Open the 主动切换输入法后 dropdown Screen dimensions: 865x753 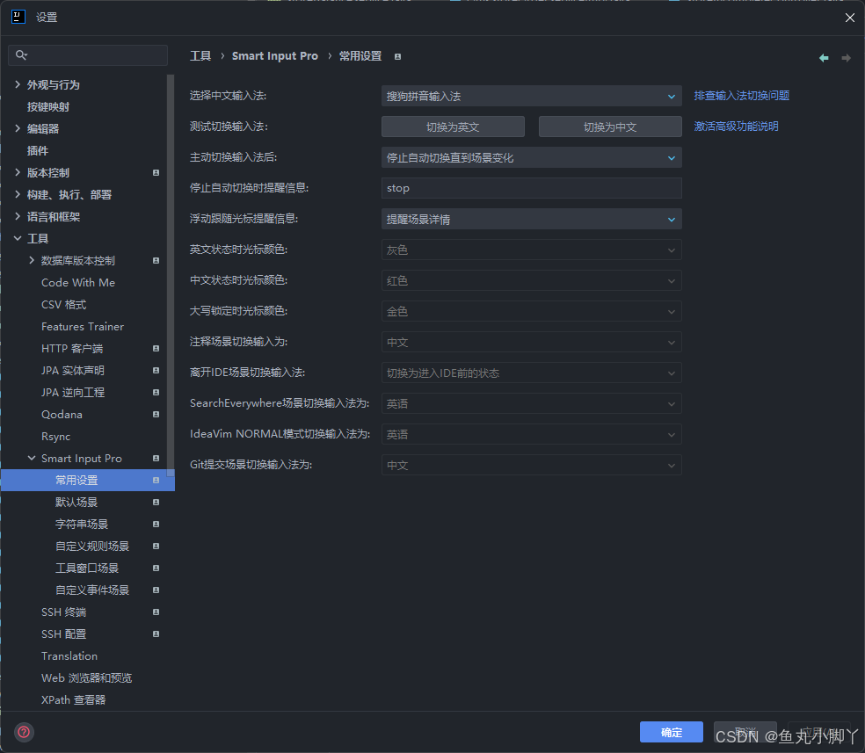[531, 157]
